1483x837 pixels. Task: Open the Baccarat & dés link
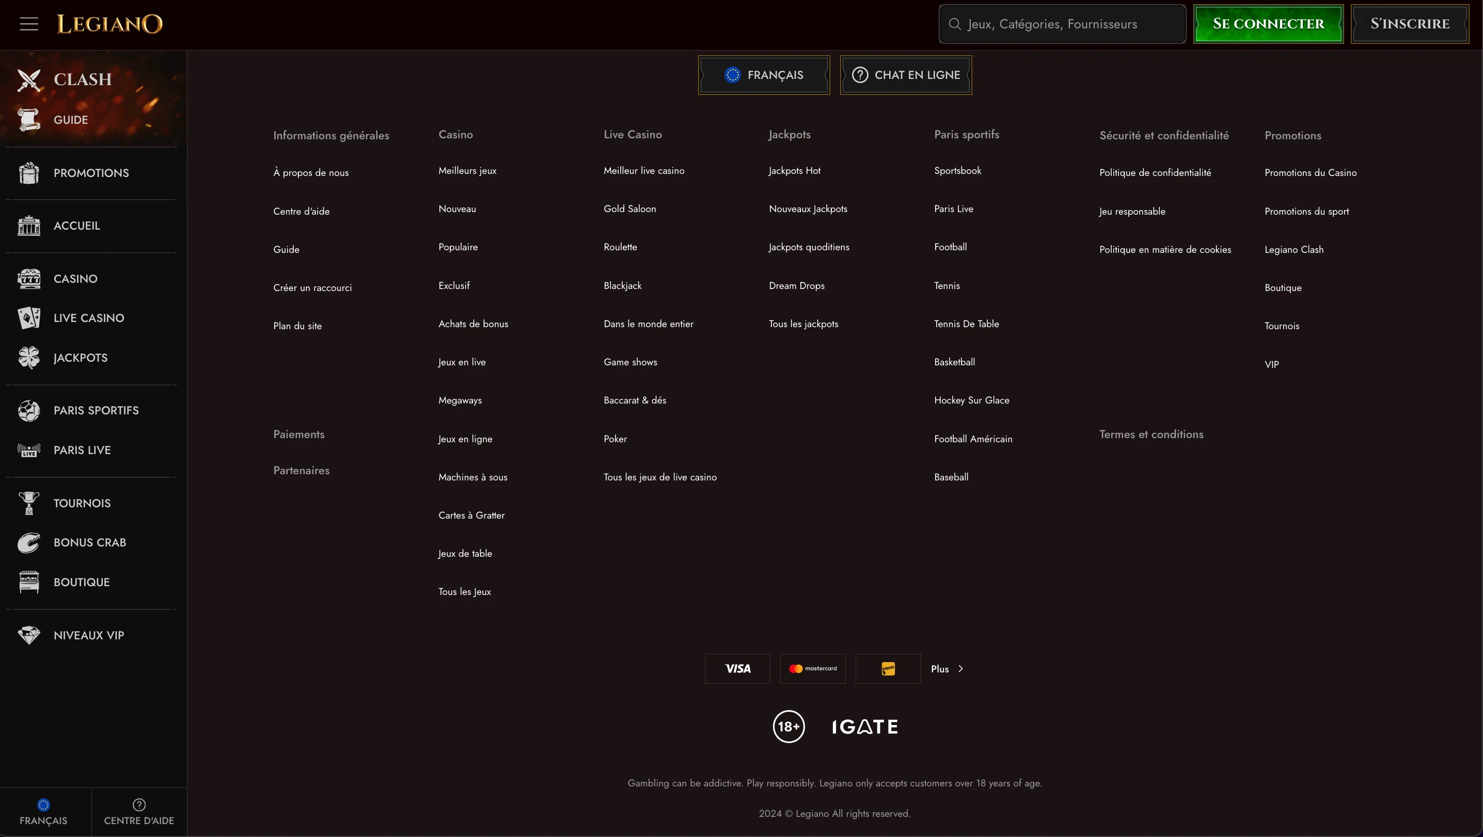point(635,400)
